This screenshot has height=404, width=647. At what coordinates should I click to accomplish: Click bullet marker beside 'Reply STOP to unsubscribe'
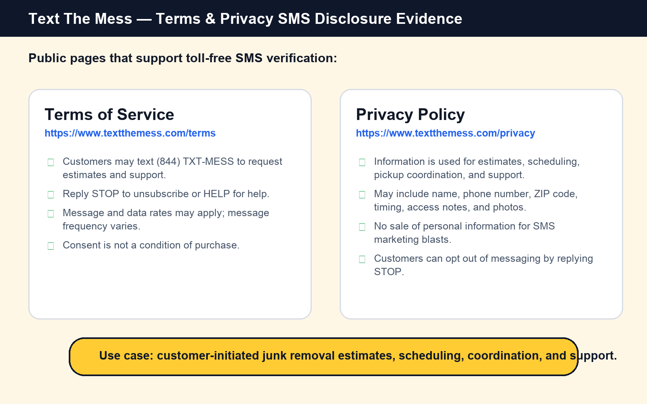[51, 195]
